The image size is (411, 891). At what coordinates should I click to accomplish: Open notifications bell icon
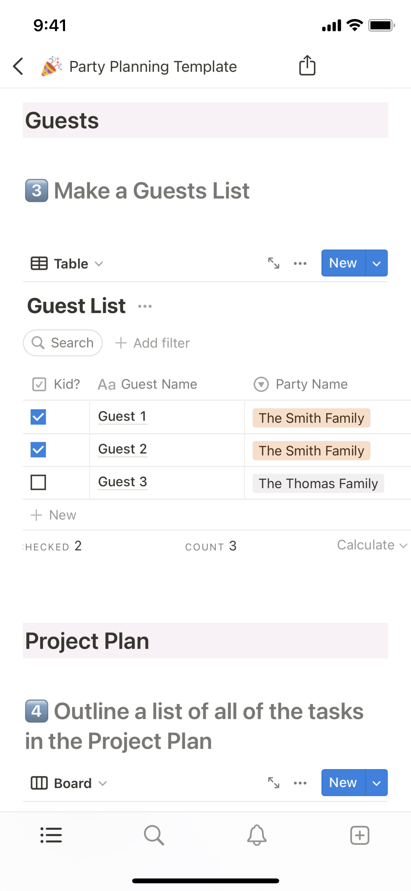point(257,835)
